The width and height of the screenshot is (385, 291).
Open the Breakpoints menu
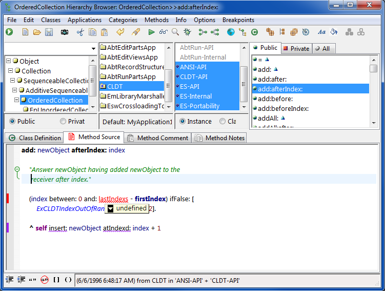[238, 20]
